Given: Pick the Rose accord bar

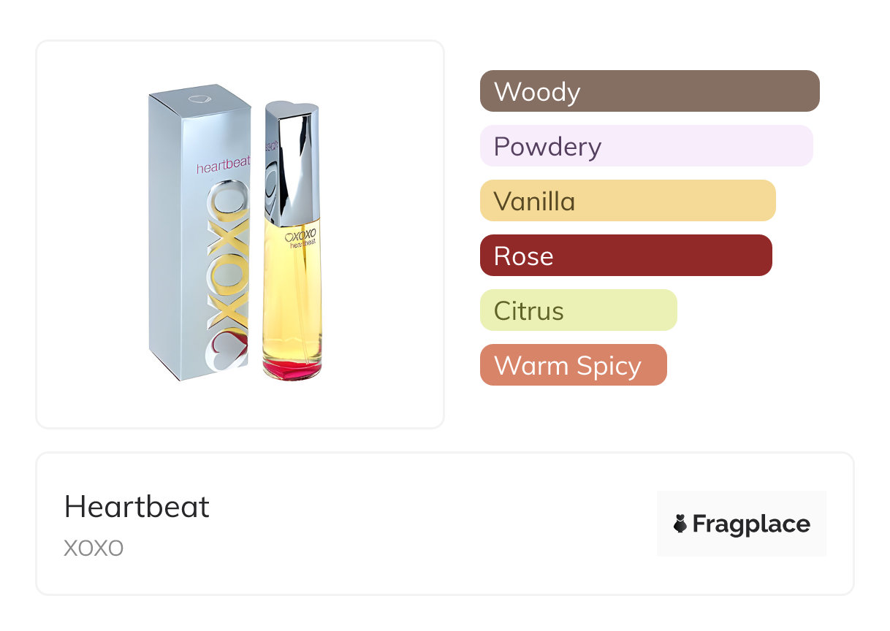Looking at the screenshot, I should point(625,256).
